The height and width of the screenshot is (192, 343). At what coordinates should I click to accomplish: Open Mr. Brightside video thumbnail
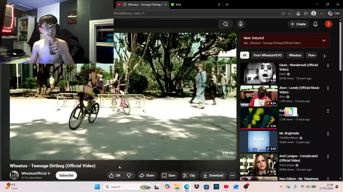tap(259, 141)
